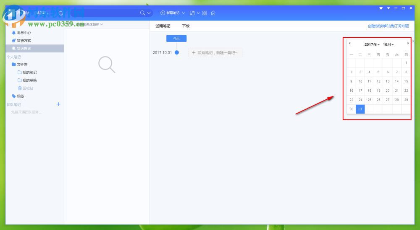This screenshot has height=230, width=420.
Task: Select day 10 in calendar
Action: click(x=360, y=81)
